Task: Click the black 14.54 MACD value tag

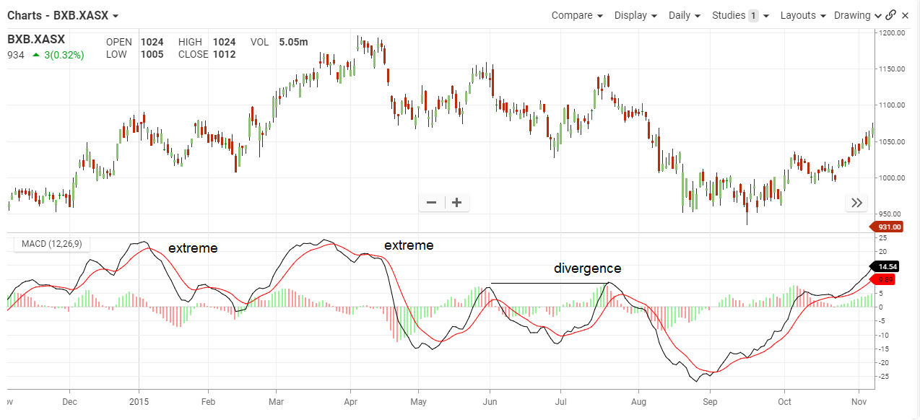Action: 887,266
